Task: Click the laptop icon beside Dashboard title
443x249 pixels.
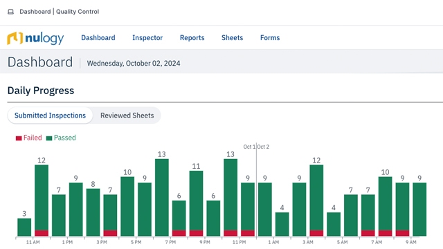Action: pos(11,12)
